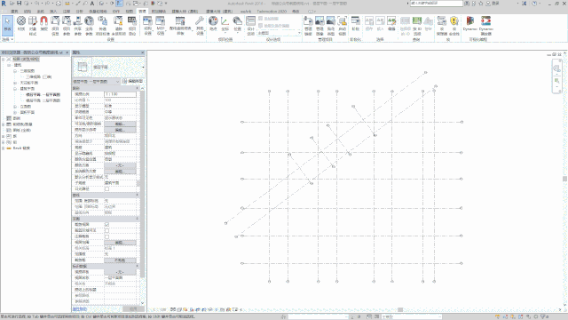Click the Properties help link
Screen dimensions: 568x320
pyautogui.click(x=80, y=309)
